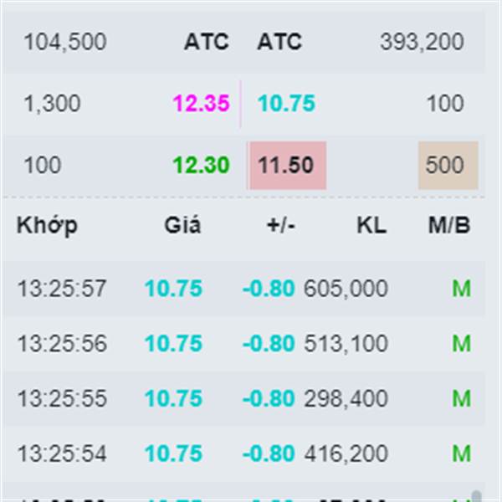Screen dimensions: 502x502
Task: Click the M/B column header
Action: [448, 225]
